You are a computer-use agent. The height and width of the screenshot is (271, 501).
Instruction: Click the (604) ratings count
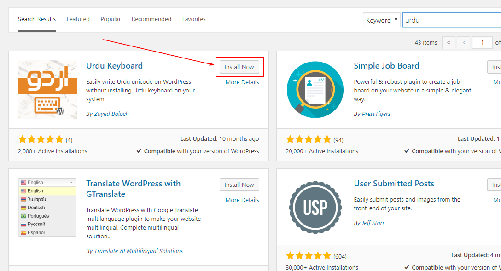[x=340, y=256]
